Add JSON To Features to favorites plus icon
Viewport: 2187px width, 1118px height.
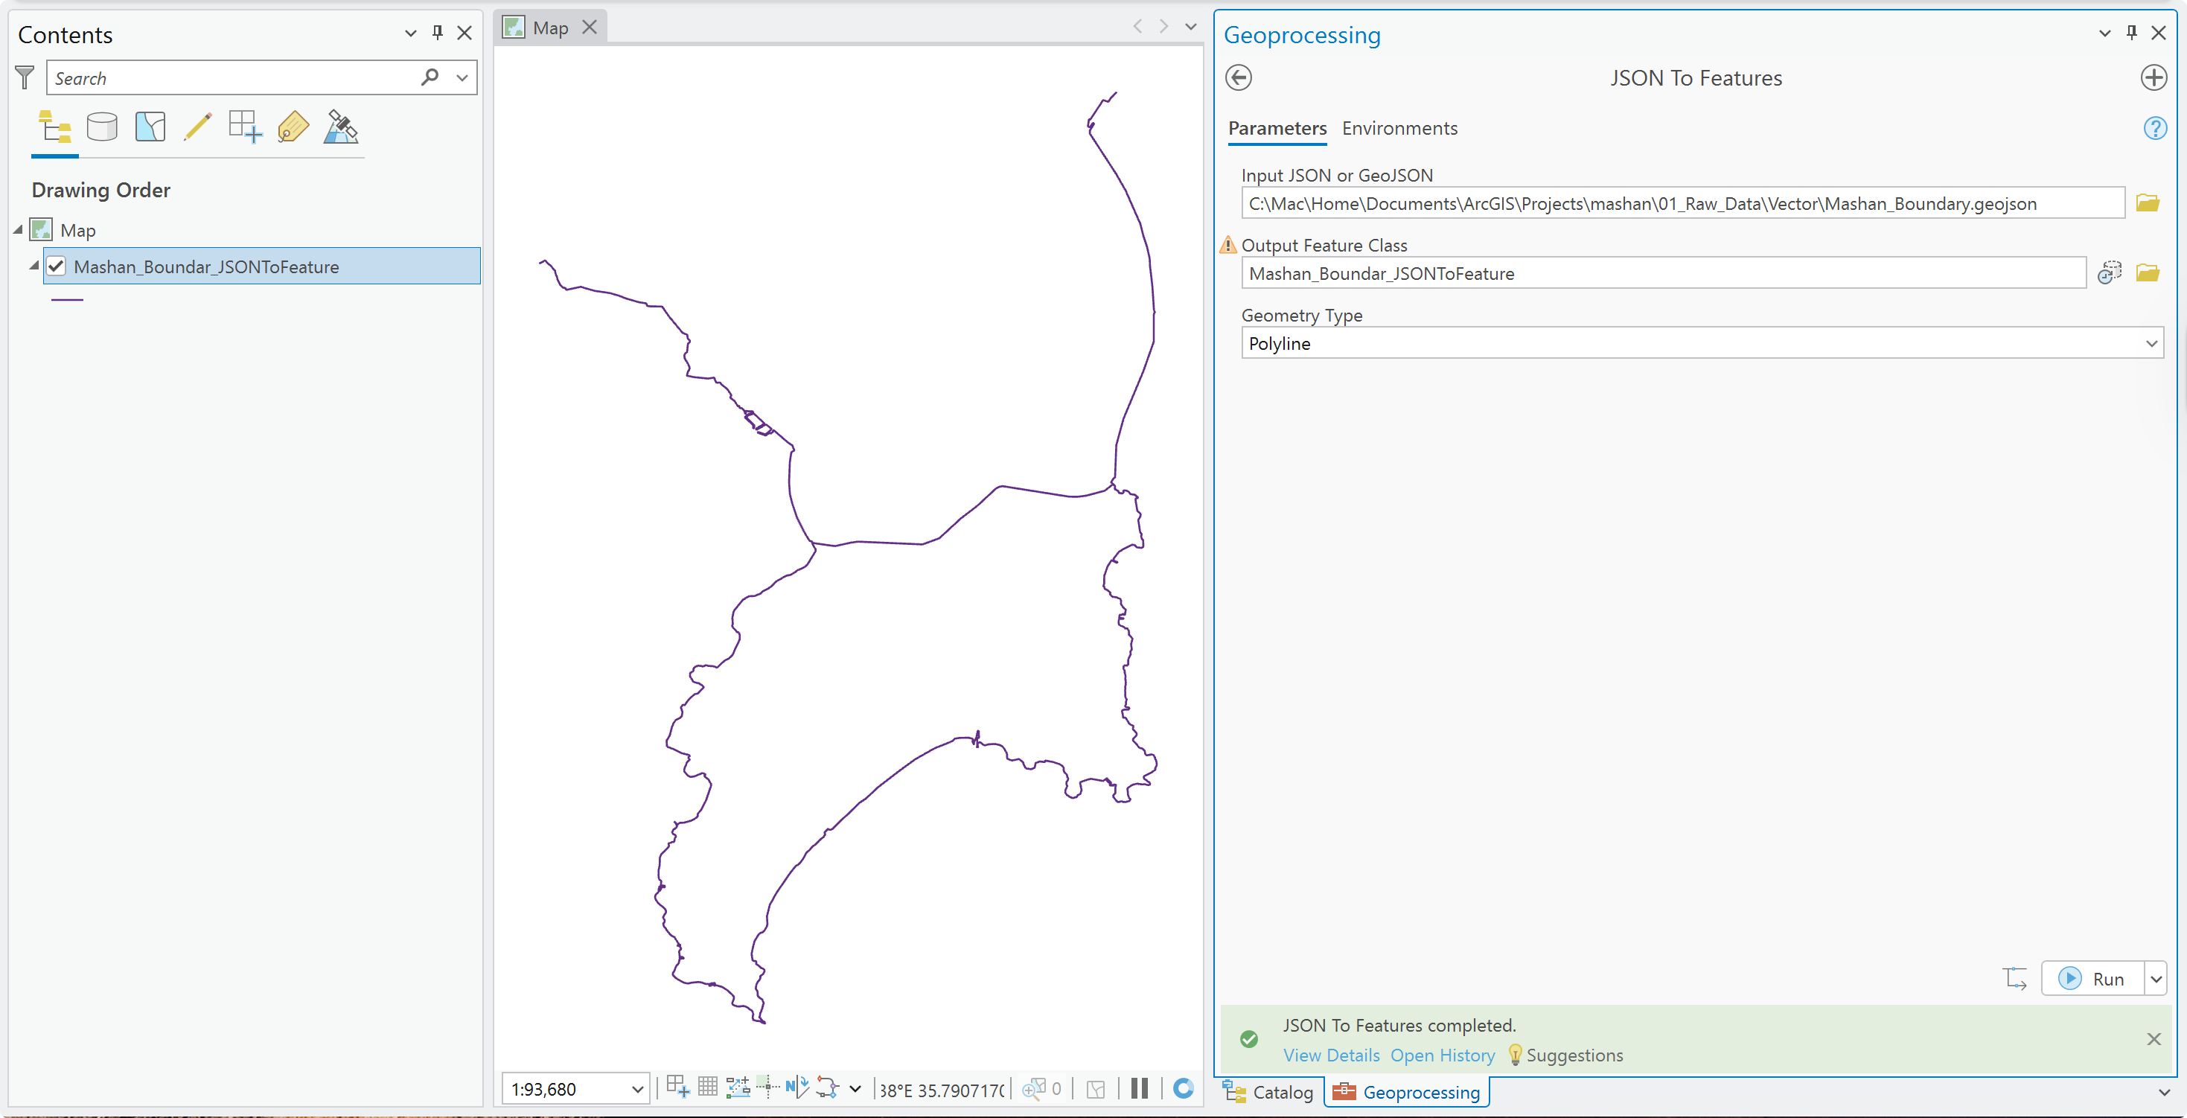(2153, 78)
